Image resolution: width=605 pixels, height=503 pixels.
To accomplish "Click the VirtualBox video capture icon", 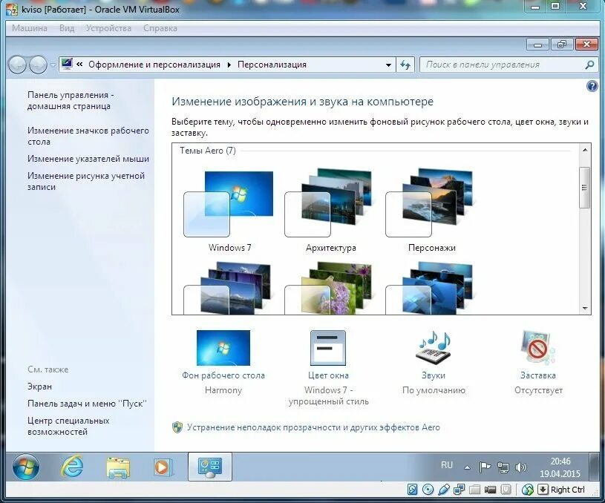I will pyautogui.click(x=490, y=490).
